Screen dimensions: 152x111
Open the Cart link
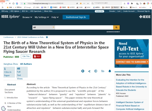[x=119, y=11]
